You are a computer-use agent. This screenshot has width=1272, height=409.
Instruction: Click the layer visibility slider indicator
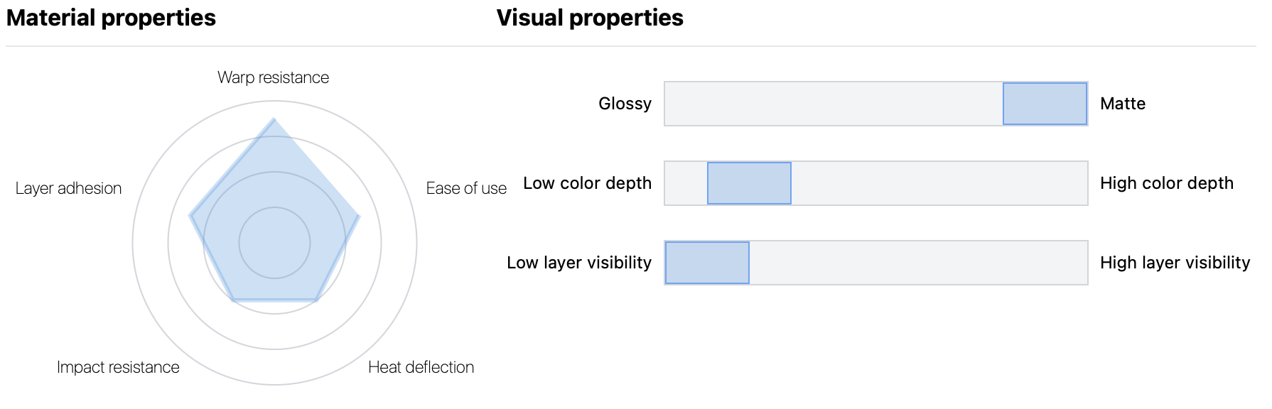707,263
